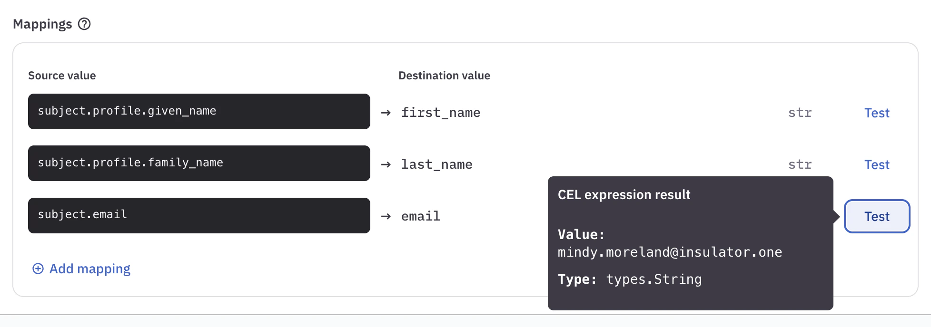Image resolution: width=931 pixels, height=327 pixels.
Task: Add a new mapping row
Action: point(81,269)
